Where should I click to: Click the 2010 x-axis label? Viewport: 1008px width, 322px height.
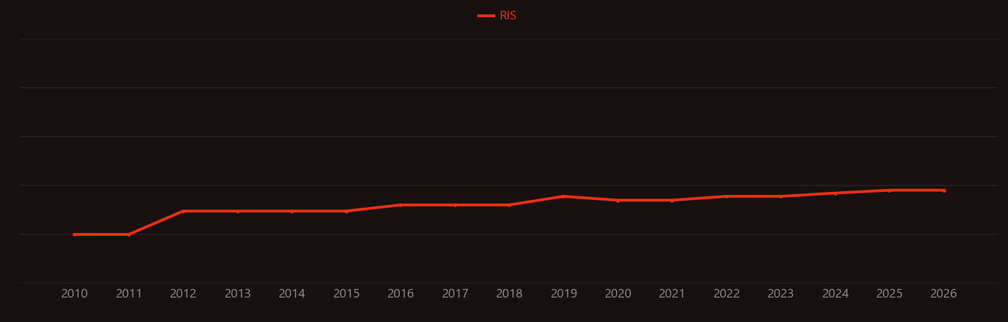[74, 294]
